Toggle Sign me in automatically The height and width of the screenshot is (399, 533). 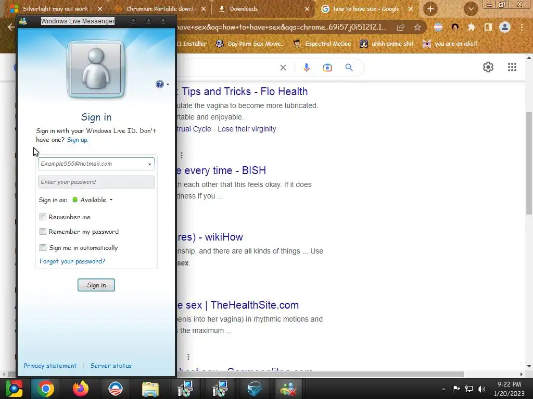pyautogui.click(x=43, y=248)
